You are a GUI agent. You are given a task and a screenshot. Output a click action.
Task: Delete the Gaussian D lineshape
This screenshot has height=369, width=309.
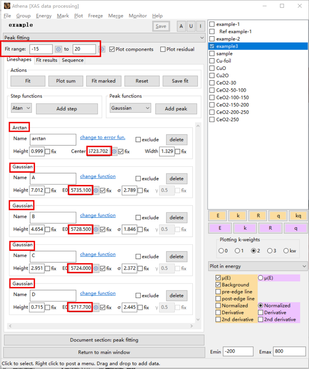[x=177, y=295]
